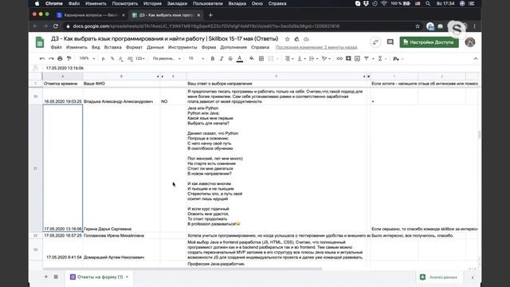Open the Вставка menu
510x287 pixels.
pyautogui.click(x=112, y=48)
